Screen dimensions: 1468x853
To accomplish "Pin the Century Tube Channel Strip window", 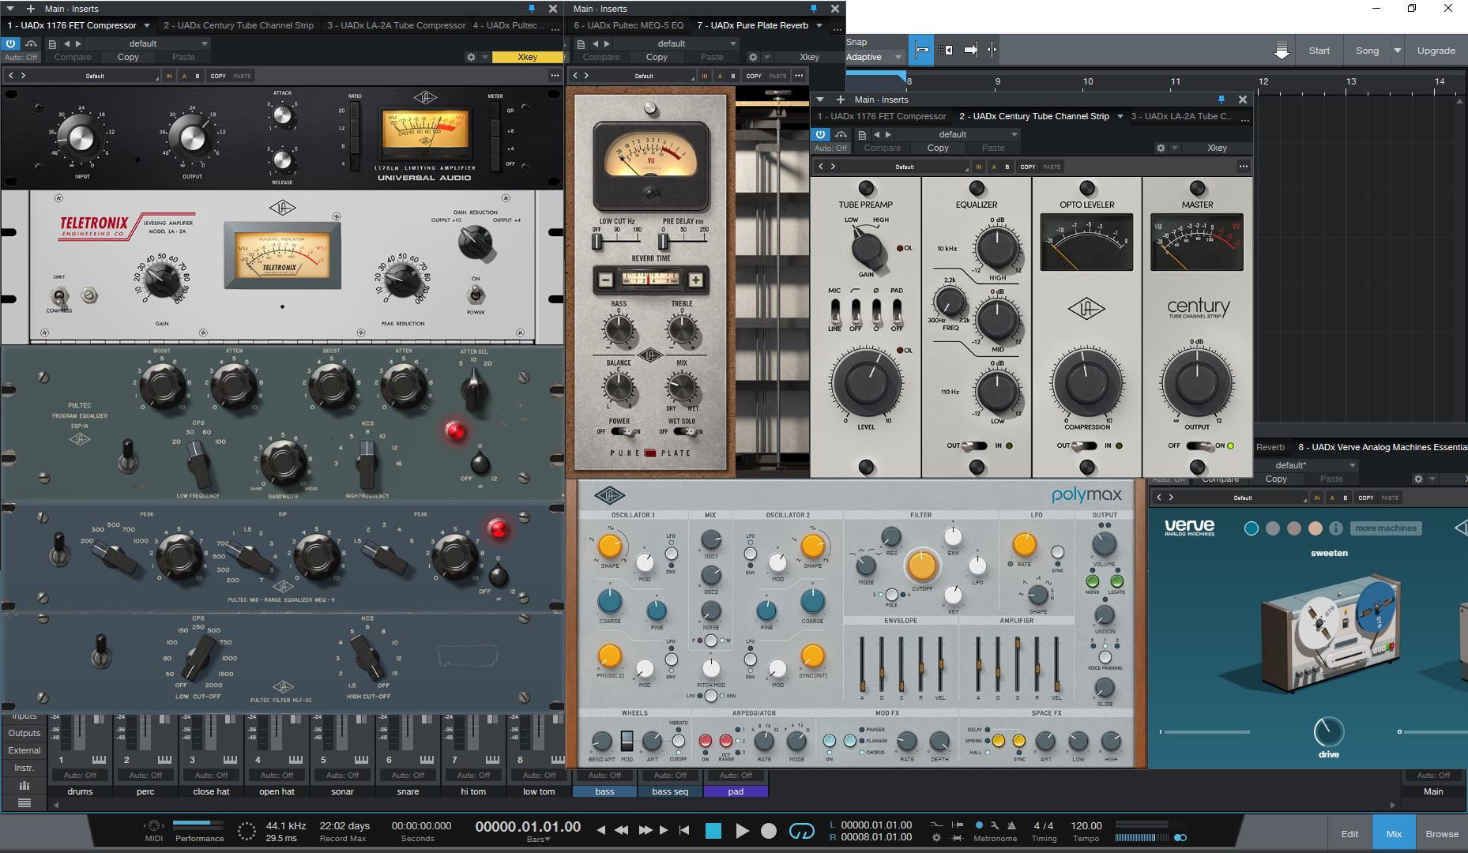I will pyautogui.click(x=1221, y=100).
